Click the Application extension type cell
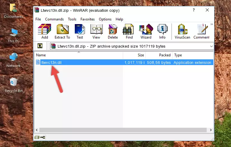 (192, 62)
